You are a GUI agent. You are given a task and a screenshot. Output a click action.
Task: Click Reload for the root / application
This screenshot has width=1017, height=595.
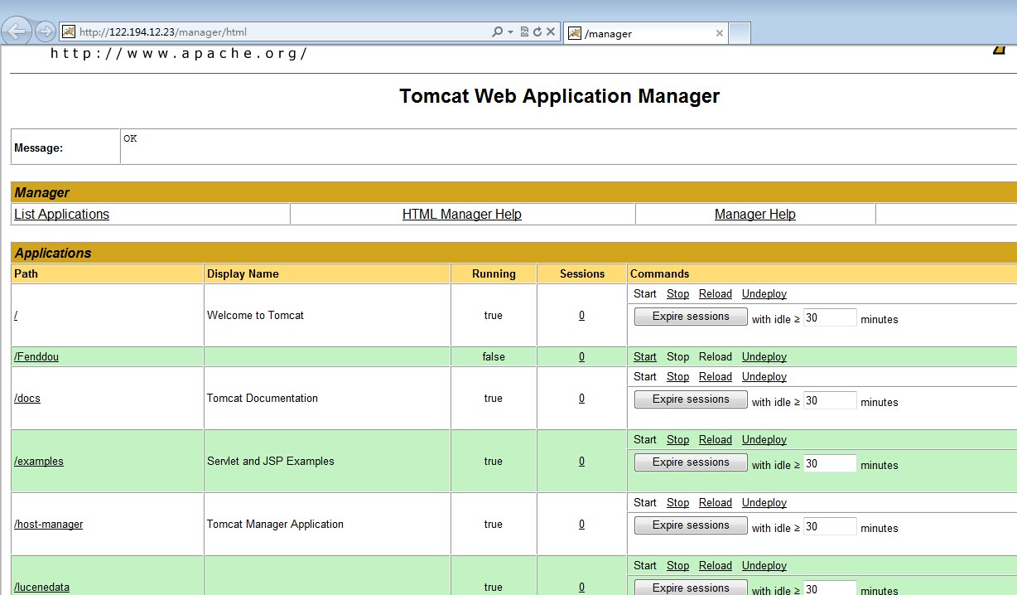pyautogui.click(x=716, y=293)
